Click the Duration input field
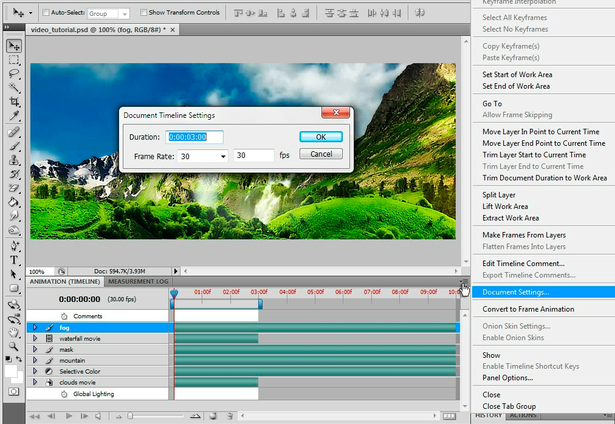Viewport: 615px width, 424px height. (x=194, y=137)
